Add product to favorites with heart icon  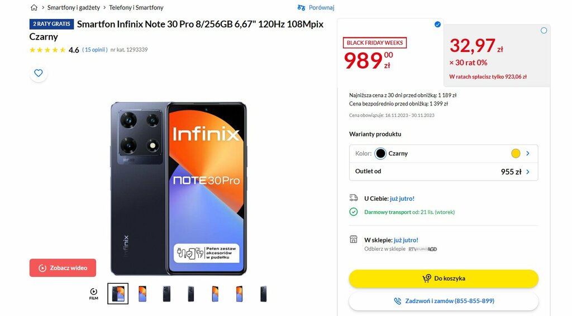[39, 73]
